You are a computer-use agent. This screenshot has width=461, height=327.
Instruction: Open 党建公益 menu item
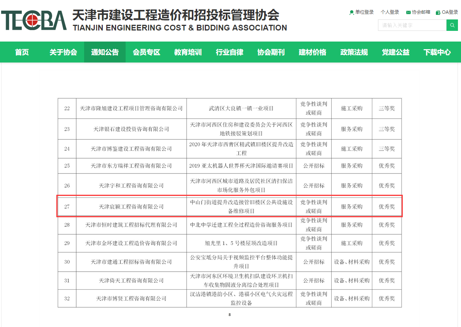click(x=396, y=52)
